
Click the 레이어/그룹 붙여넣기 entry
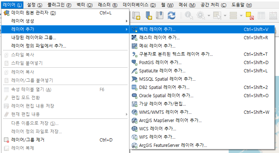click(65, 80)
